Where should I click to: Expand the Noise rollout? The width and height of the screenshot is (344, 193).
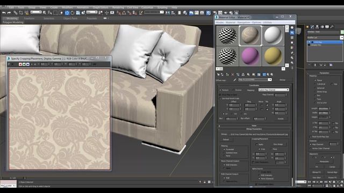click(254, 126)
